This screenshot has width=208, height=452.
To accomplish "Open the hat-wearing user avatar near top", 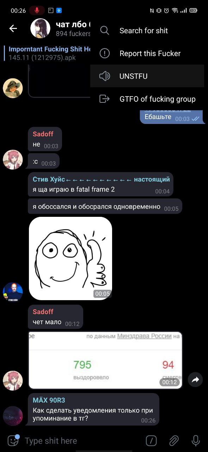I will pyautogui.click(x=13, y=88).
